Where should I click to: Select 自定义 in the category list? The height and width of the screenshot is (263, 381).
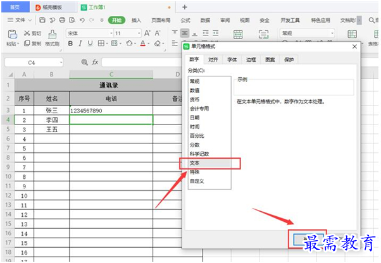pos(209,181)
